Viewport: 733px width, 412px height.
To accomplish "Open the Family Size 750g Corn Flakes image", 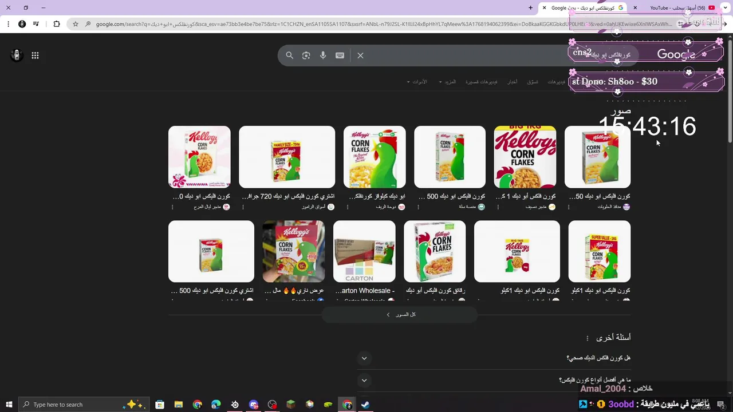I will (x=287, y=157).
